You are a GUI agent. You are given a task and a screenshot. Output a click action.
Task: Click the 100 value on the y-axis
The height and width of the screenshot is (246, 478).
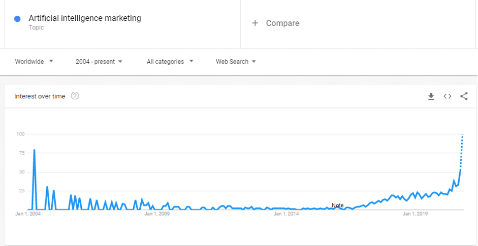tap(20, 134)
